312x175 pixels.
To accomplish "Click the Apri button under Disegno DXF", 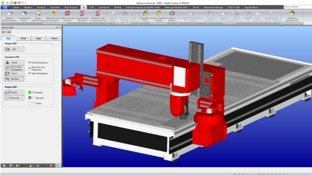I will 14,49.
